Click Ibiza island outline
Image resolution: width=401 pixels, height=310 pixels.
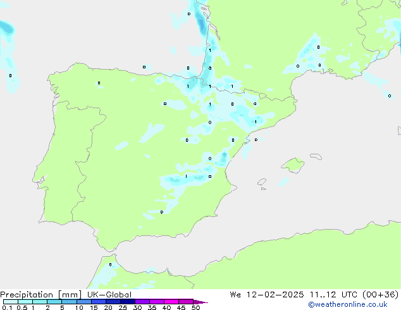click(x=262, y=182)
